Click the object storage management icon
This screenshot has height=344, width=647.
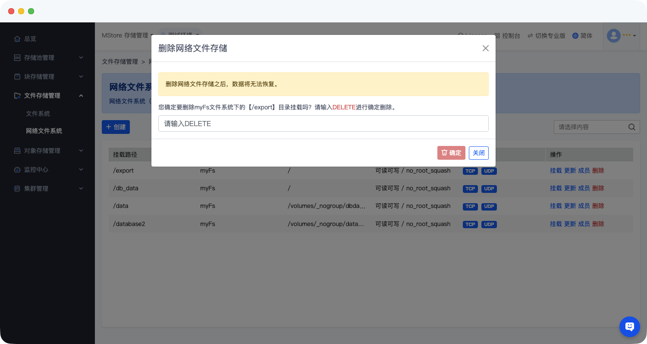coord(17,151)
